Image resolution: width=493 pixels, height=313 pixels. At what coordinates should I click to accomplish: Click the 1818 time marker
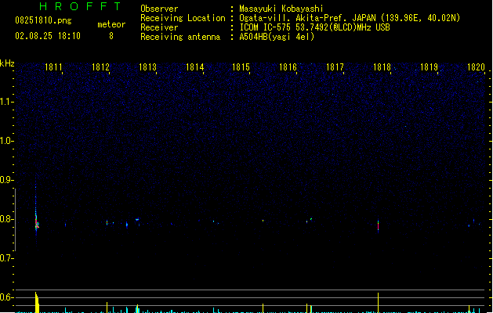pos(382,67)
